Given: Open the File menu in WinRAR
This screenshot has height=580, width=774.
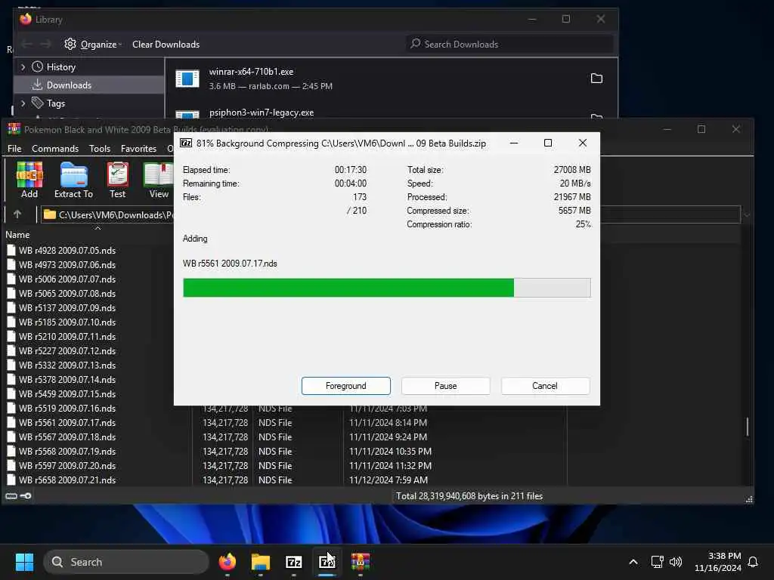Looking at the screenshot, I should (x=14, y=149).
